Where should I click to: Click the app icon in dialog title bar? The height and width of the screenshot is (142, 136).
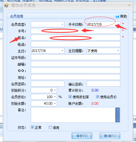pos(6,5)
